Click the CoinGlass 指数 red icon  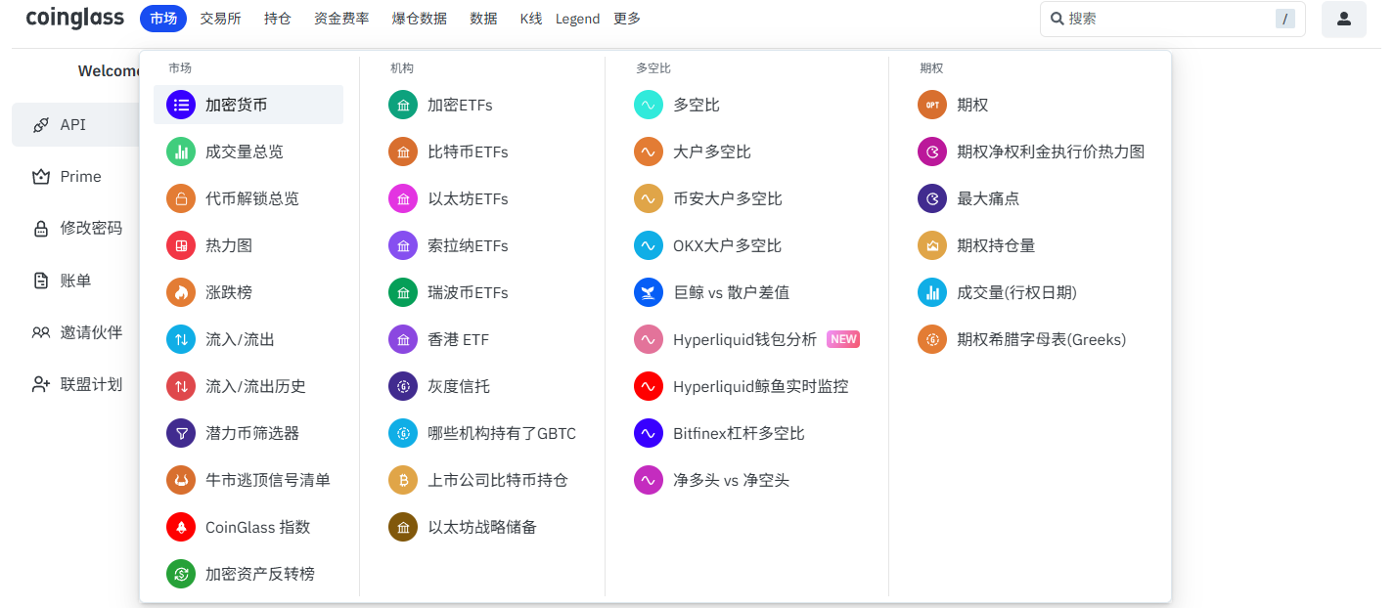click(181, 527)
